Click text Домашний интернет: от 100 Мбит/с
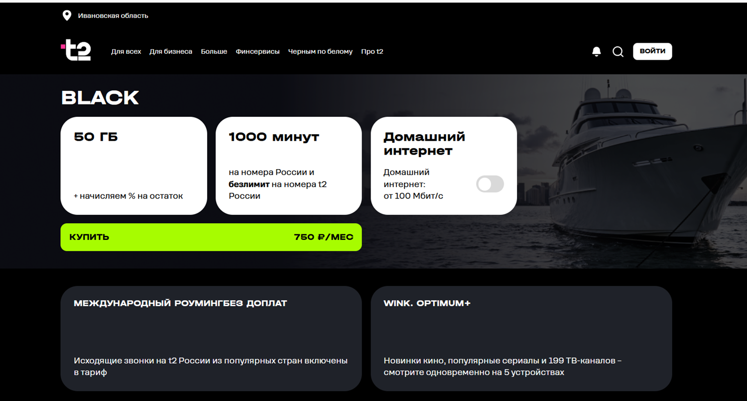Viewport: 747px width, 401px height. coord(413,184)
